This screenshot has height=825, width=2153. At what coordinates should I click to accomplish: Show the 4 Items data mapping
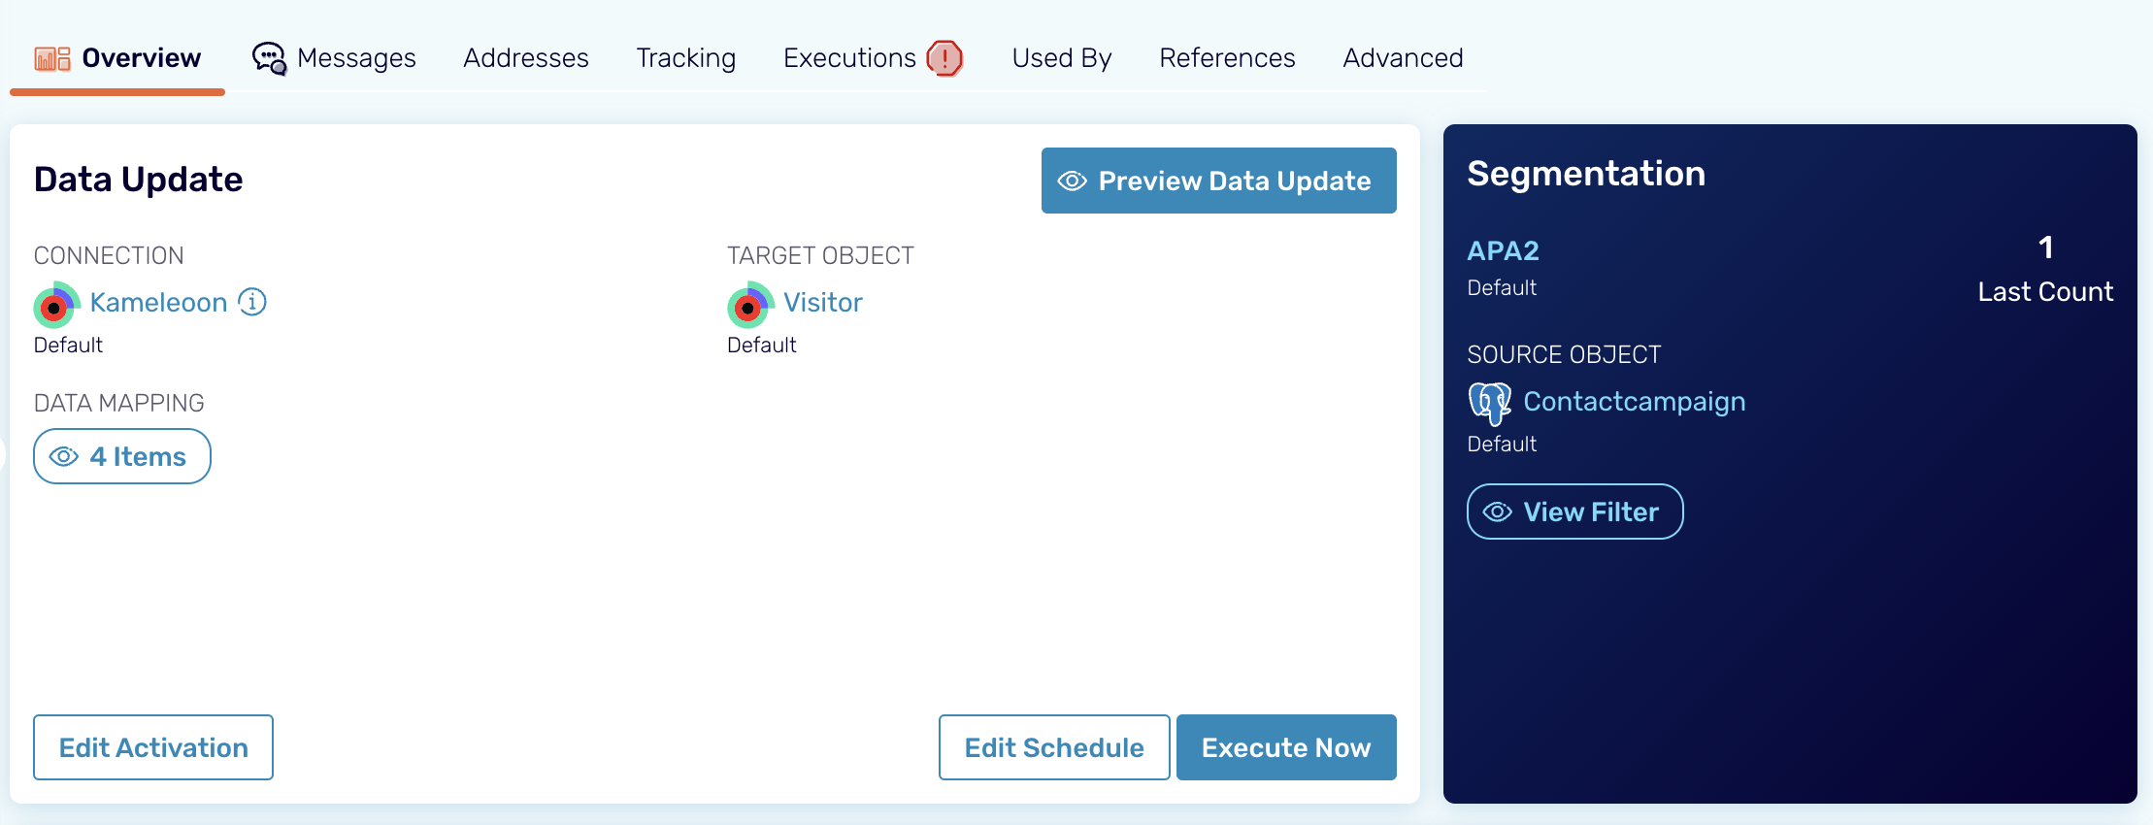point(122,456)
